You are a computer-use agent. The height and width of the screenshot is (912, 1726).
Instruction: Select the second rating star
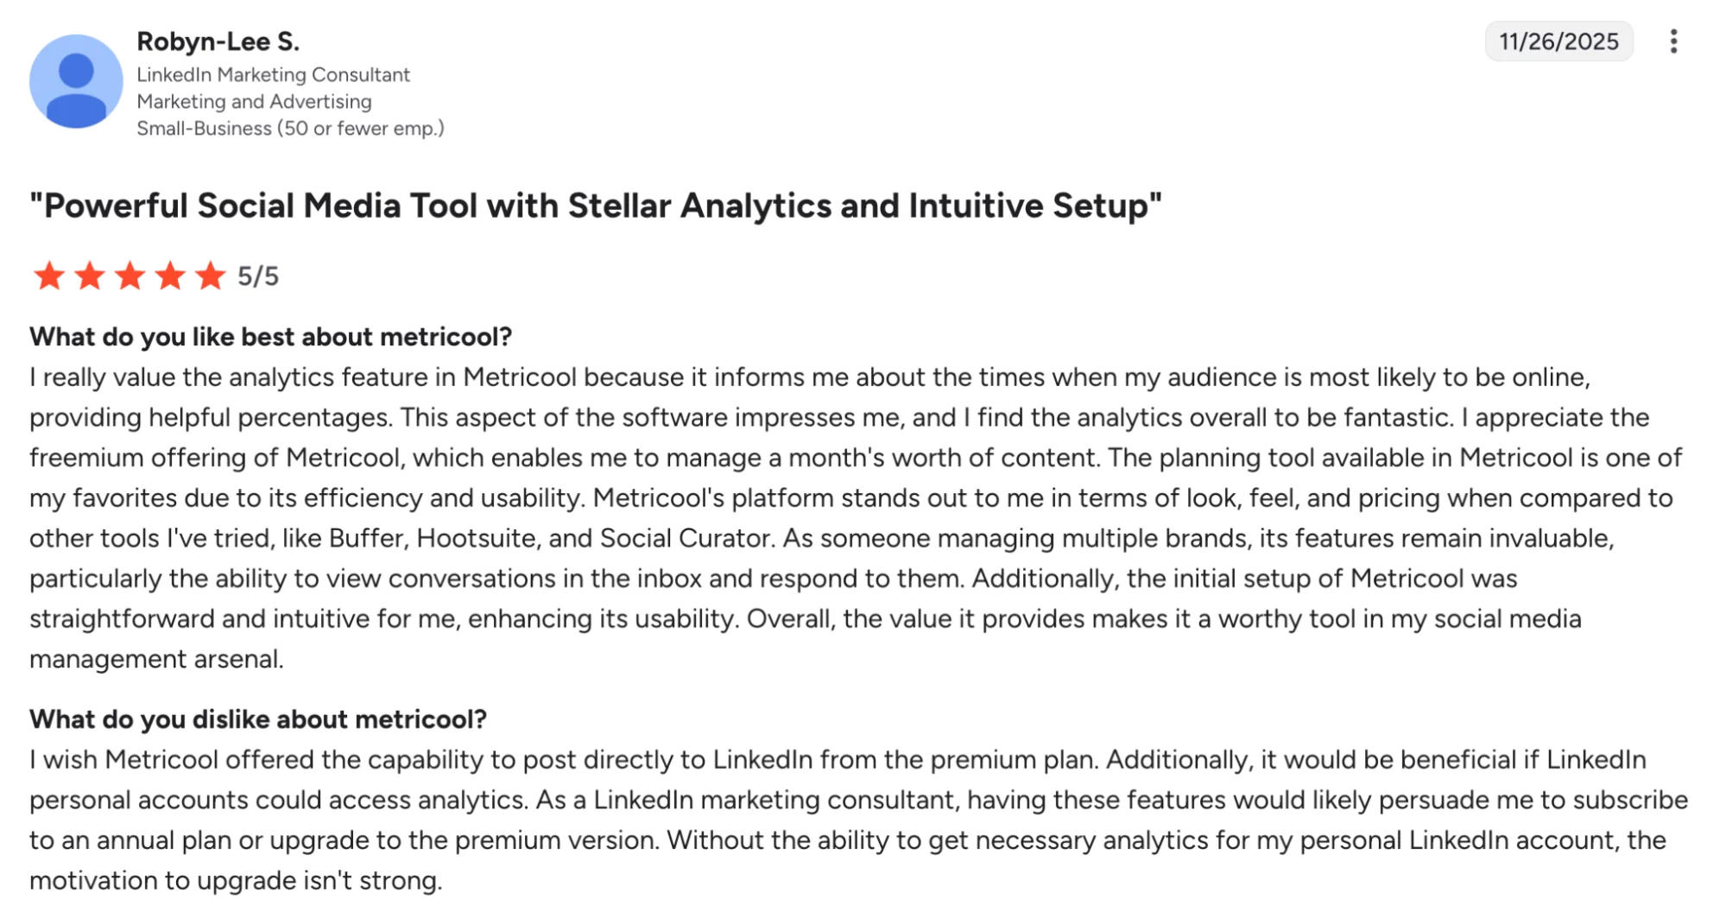coord(89,276)
